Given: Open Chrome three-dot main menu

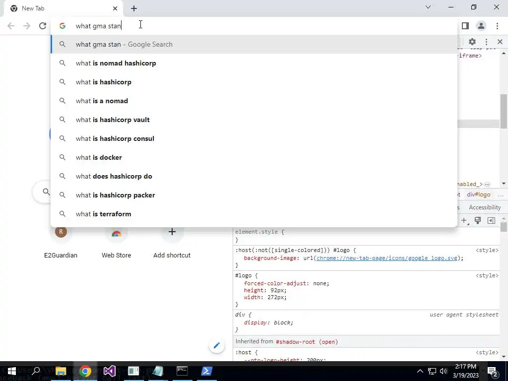Looking at the screenshot, I should (x=497, y=26).
